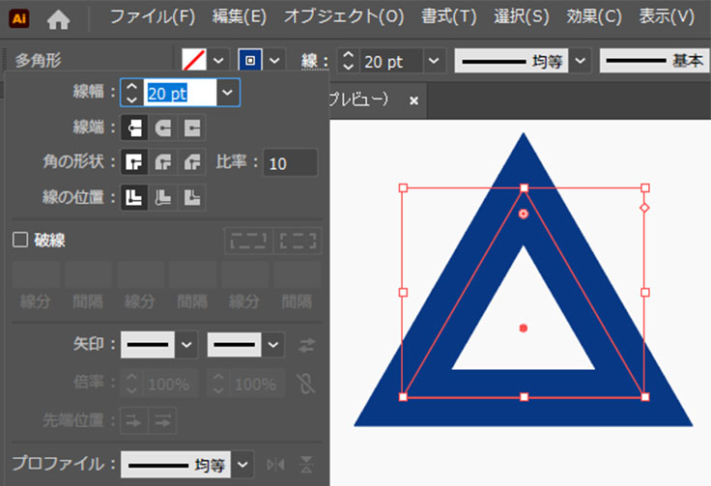The height and width of the screenshot is (486, 711).
Task: Align stroke to outside icon
Action: click(193, 197)
